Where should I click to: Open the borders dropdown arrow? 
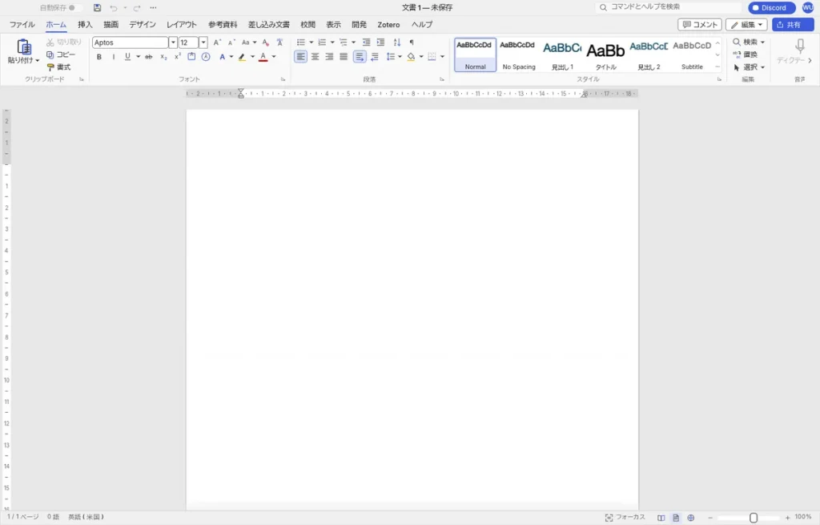(442, 57)
